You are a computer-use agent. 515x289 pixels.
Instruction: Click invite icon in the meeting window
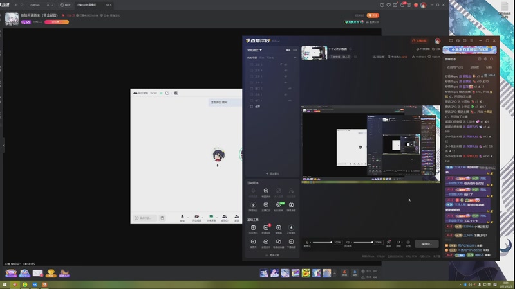coord(236,218)
